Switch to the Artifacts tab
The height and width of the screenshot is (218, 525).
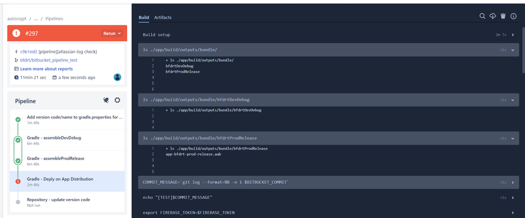tap(163, 17)
